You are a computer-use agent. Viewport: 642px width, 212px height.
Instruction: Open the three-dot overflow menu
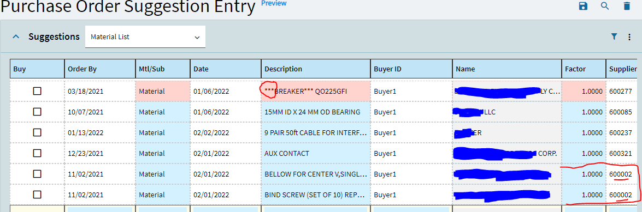629,37
